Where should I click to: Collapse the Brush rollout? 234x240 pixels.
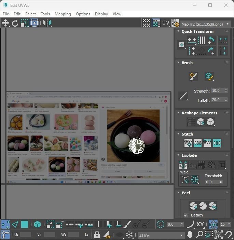click(x=178, y=62)
